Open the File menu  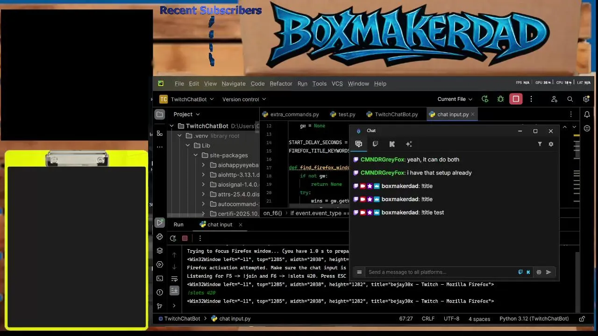click(179, 84)
